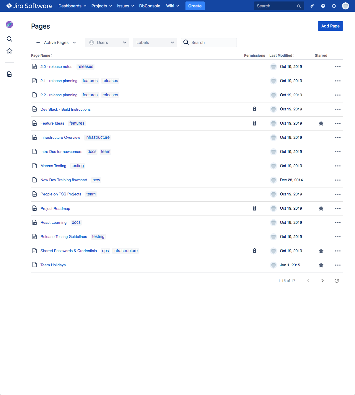This screenshot has height=395, width=355.
Task: Open starred pages from the sidebar
Action: [9, 51]
